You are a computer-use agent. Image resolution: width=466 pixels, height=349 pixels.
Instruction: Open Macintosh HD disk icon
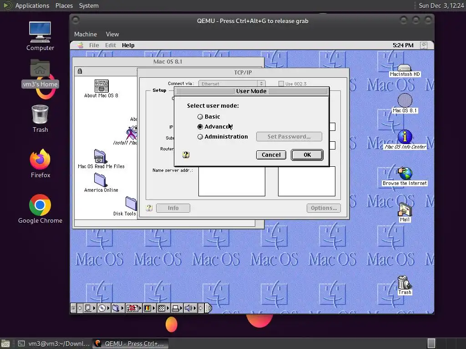(x=405, y=70)
